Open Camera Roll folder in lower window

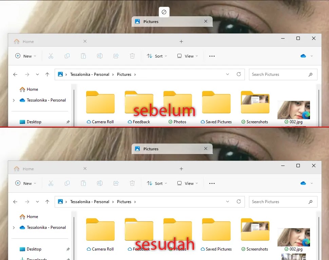click(100, 234)
